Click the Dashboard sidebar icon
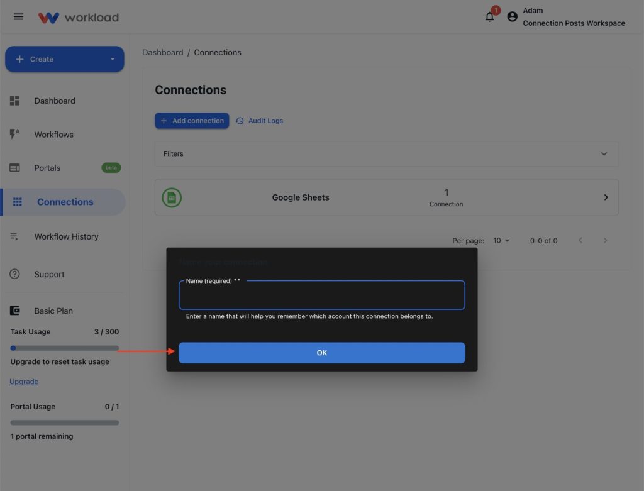 [15, 101]
